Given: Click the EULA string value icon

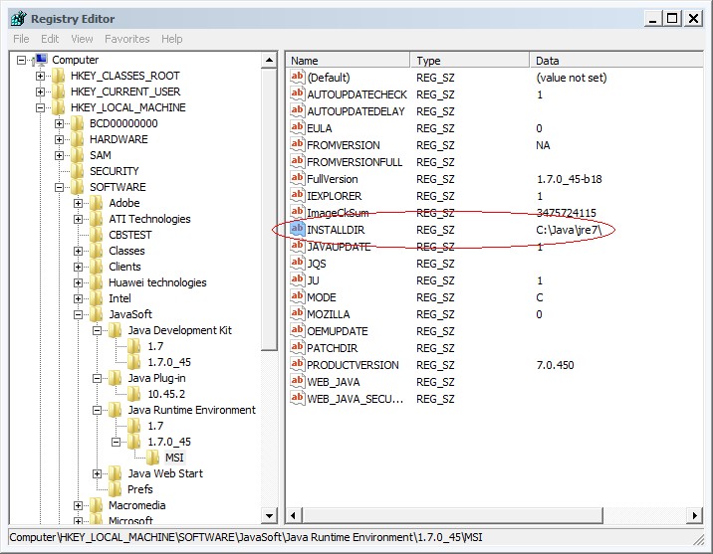Looking at the screenshot, I should (x=297, y=127).
